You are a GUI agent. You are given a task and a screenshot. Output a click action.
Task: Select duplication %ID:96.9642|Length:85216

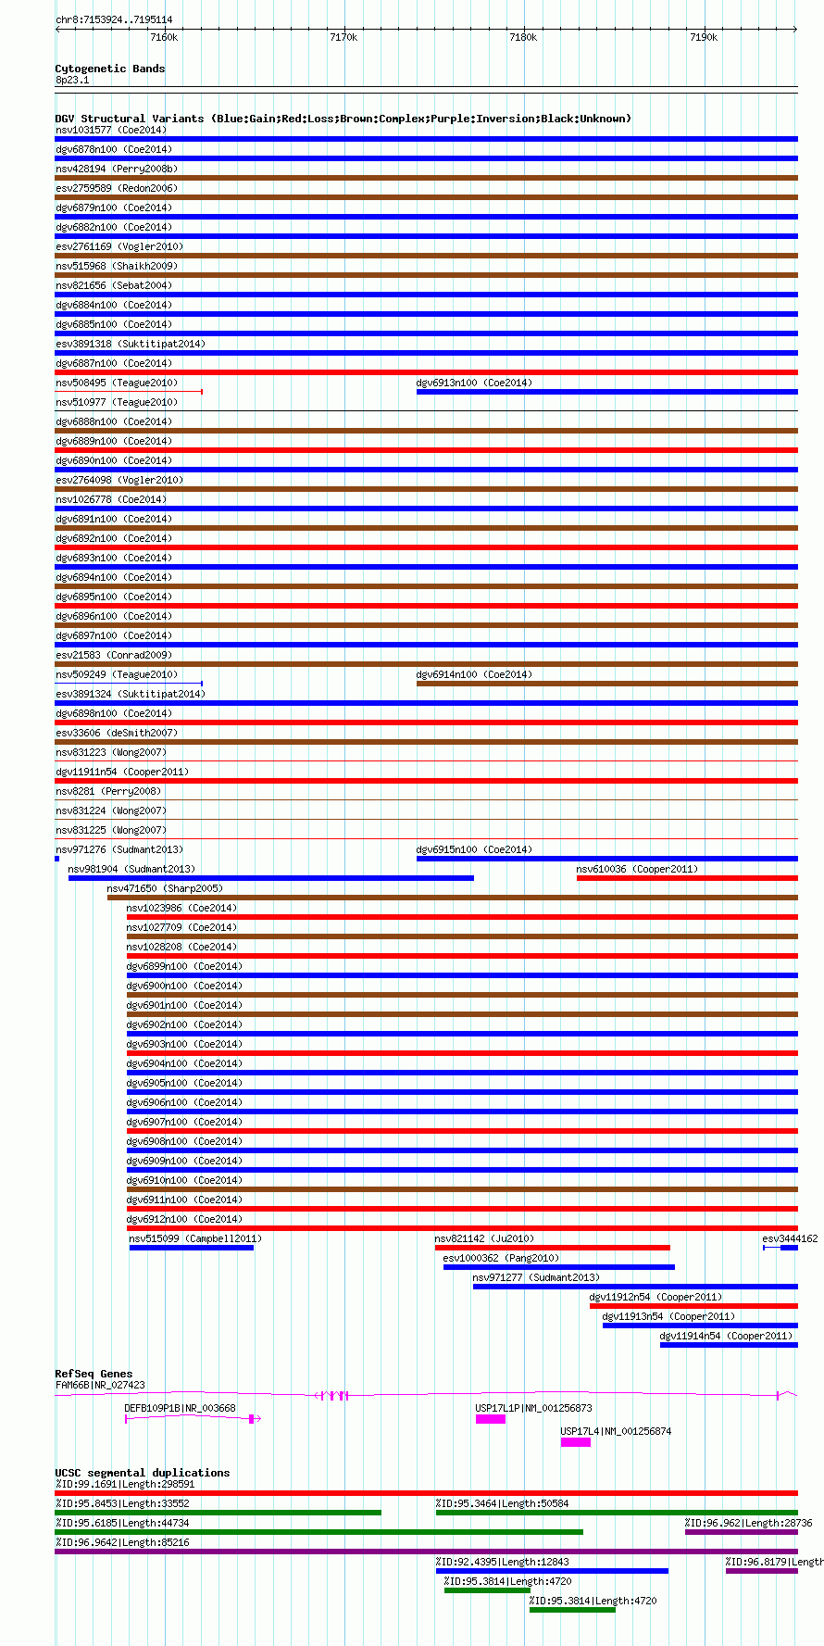point(427,1552)
